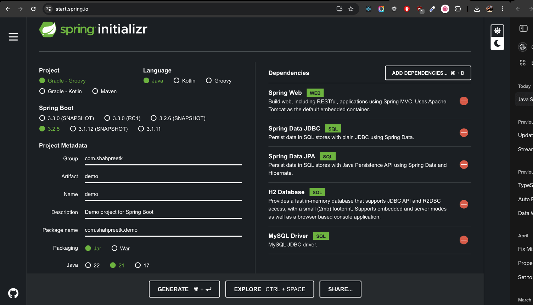
Task: Switch to dark theme moon icon
Action: [497, 43]
